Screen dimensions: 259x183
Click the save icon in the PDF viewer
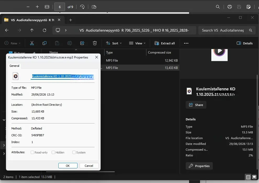(239, 7)
